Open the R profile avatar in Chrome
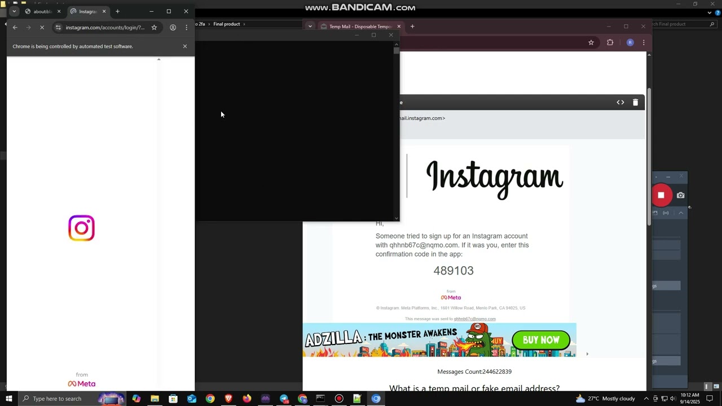 pyautogui.click(x=630, y=42)
